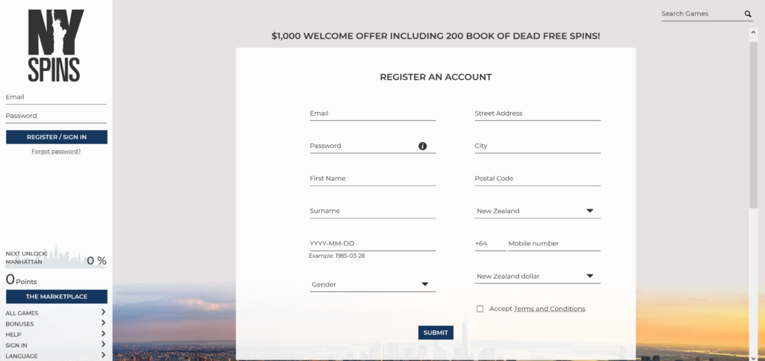Expand the Bonuses chevron

pyautogui.click(x=103, y=323)
